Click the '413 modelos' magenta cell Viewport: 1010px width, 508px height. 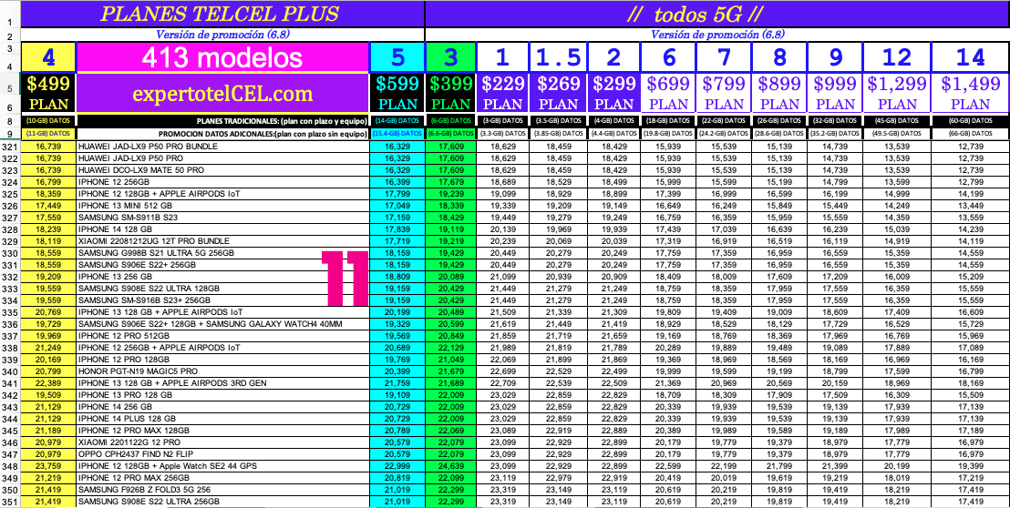coord(222,58)
